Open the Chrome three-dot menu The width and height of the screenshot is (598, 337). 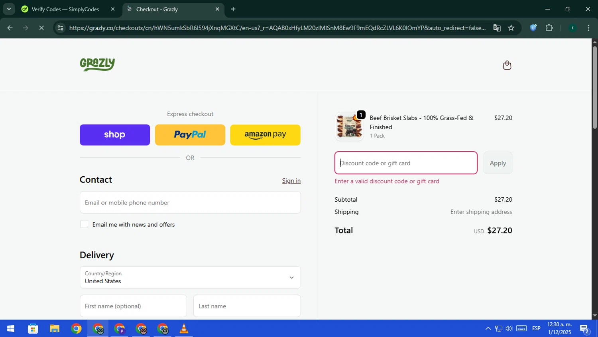click(x=588, y=28)
